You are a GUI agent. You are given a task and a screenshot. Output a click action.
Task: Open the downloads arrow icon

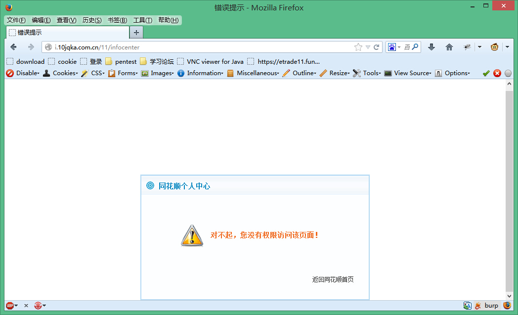pyautogui.click(x=432, y=47)
